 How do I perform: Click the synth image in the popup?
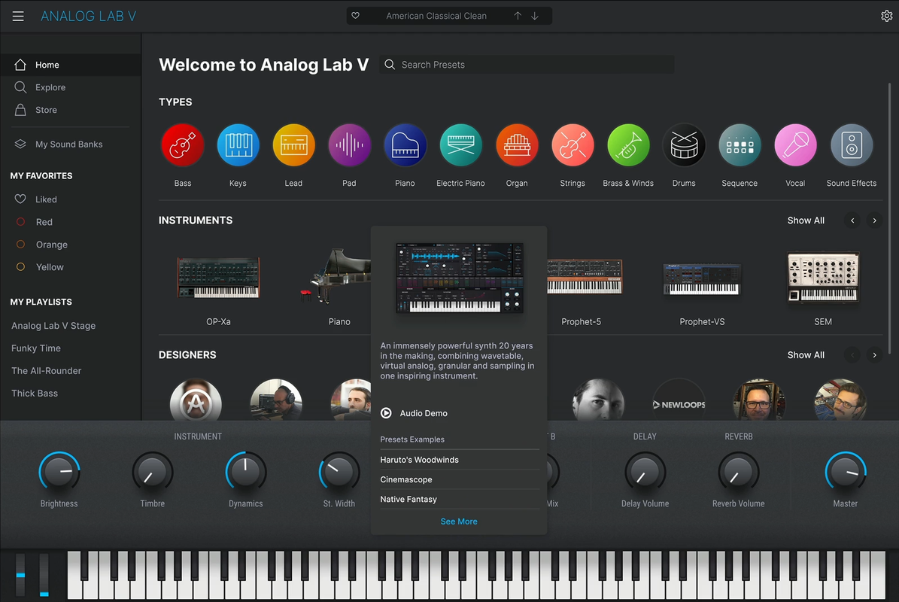coord(459,278)
